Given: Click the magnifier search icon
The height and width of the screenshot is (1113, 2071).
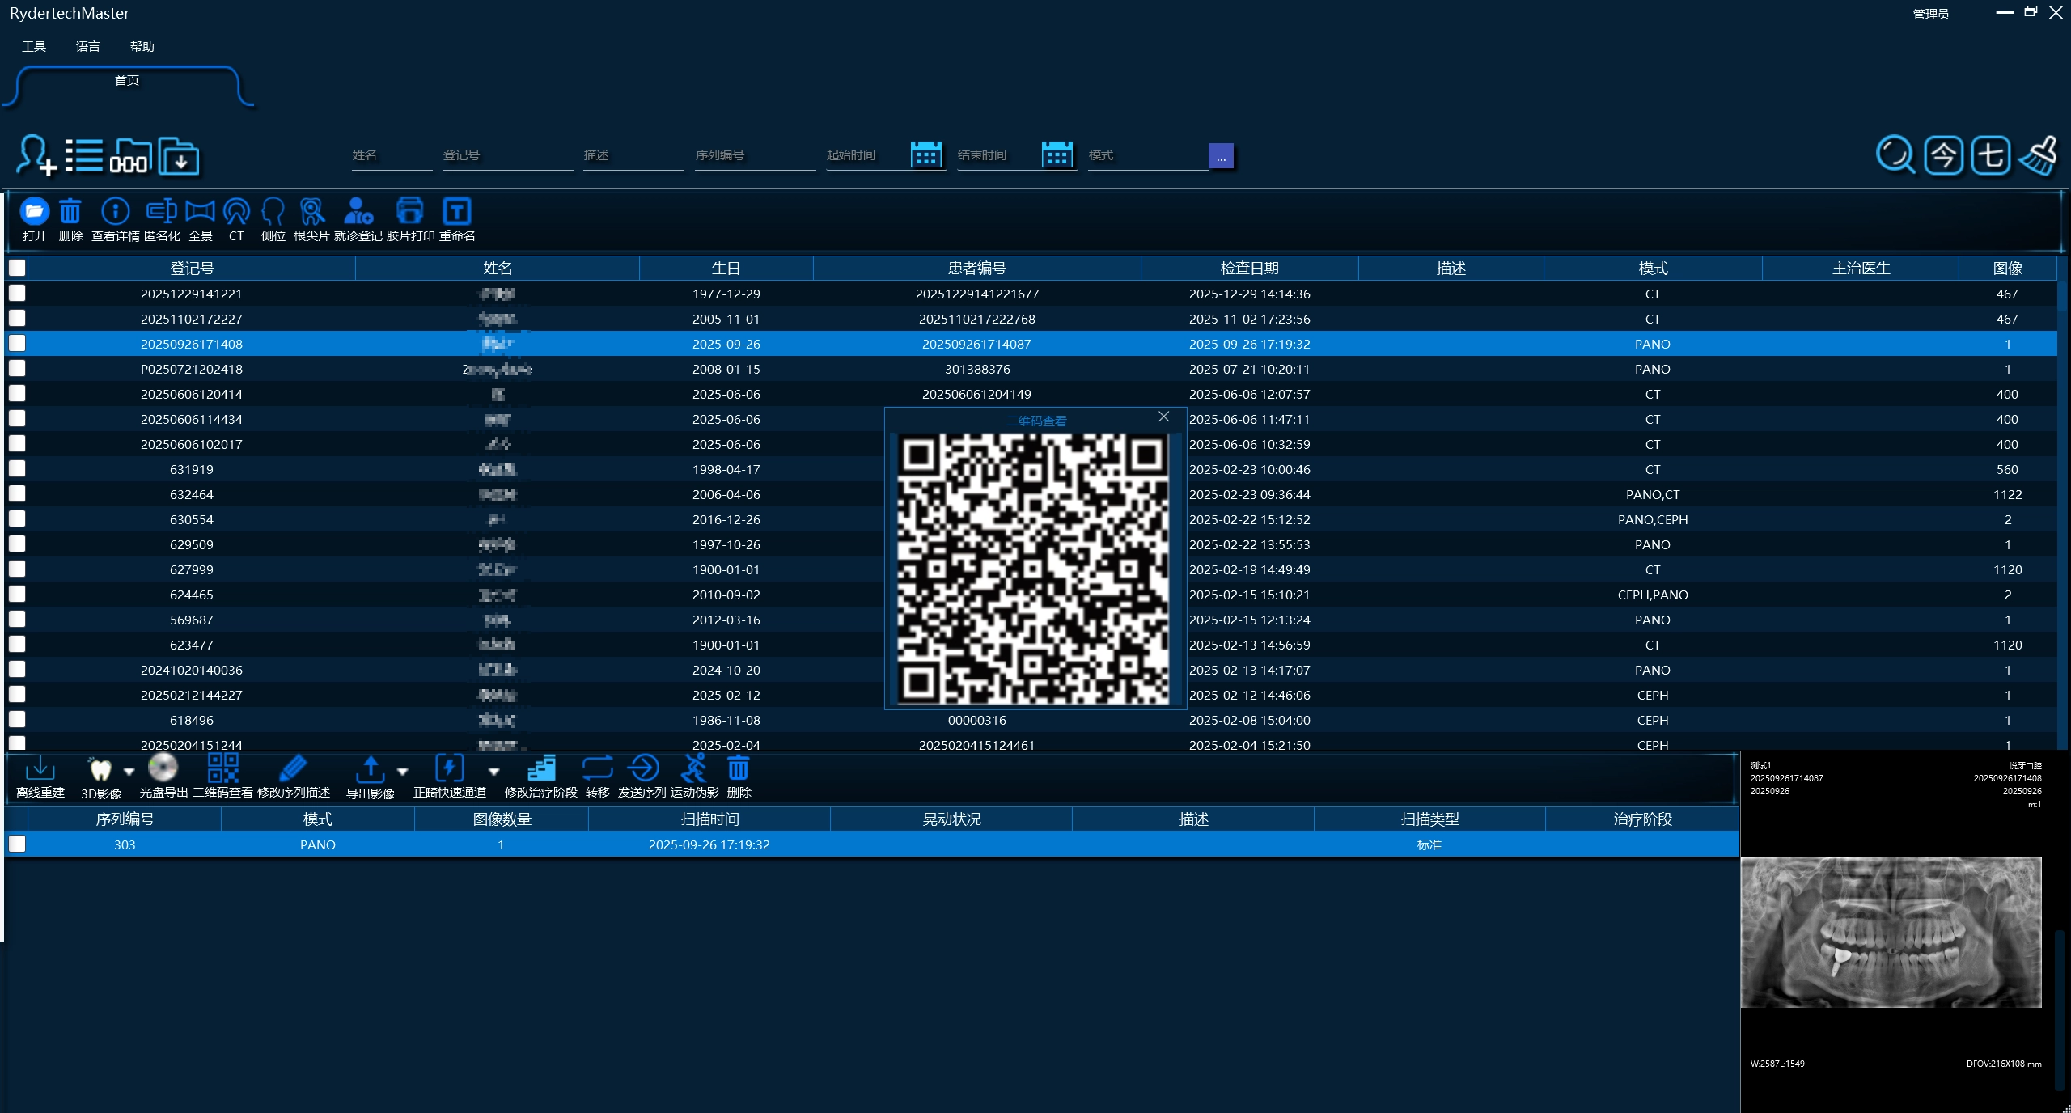Looking at the screenshot, I should [1895, 155].
